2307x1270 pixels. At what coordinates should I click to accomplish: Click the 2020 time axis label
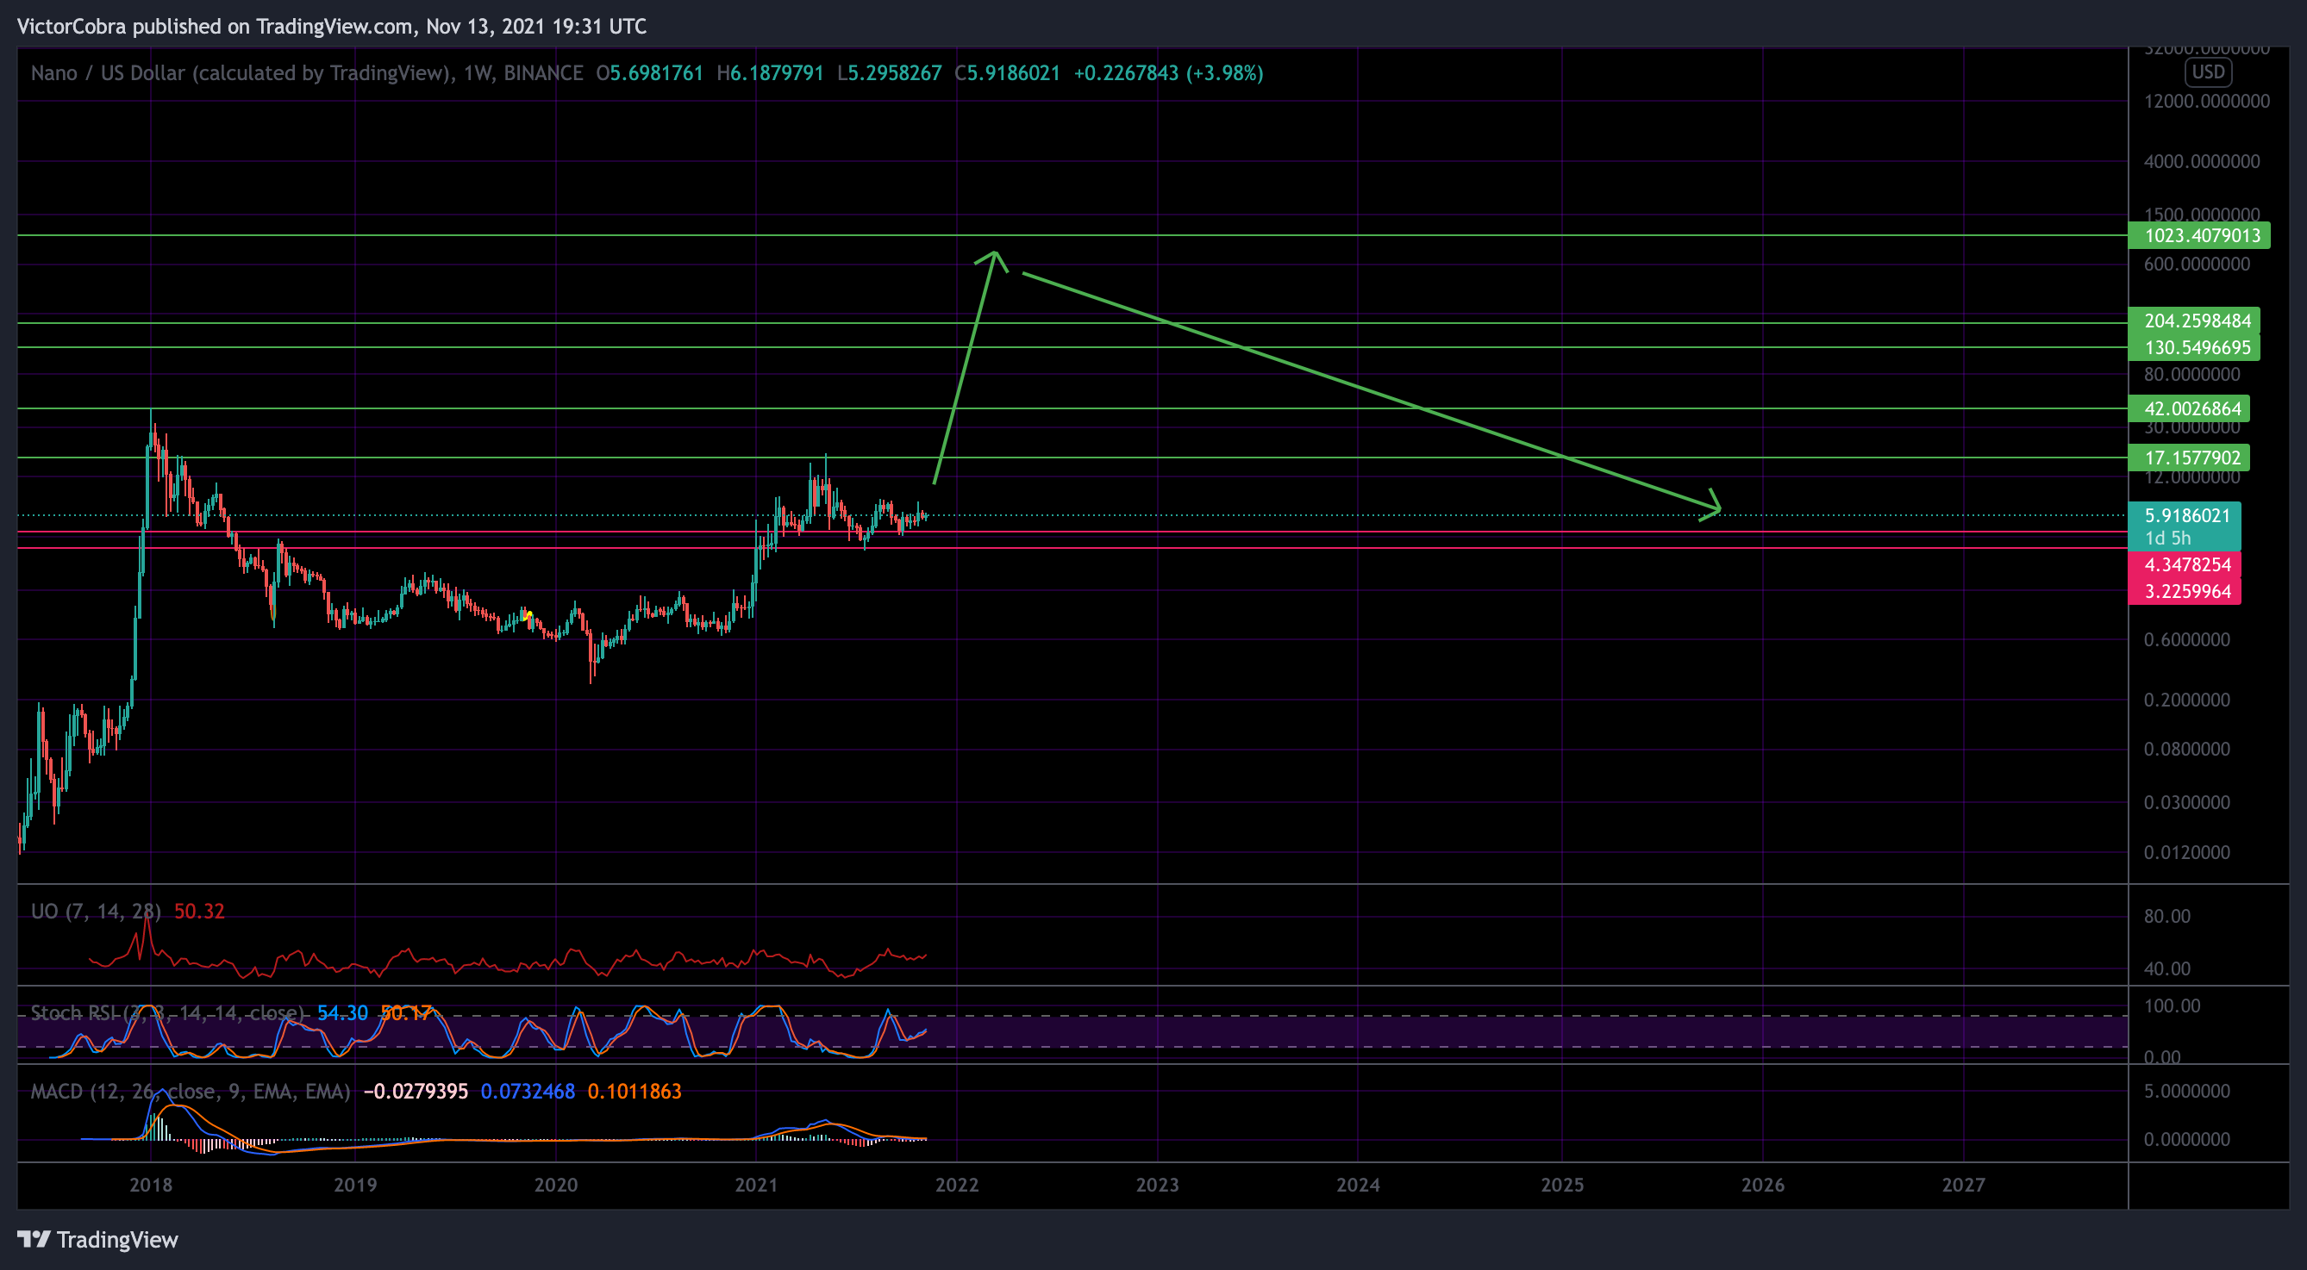point(556,1185)
